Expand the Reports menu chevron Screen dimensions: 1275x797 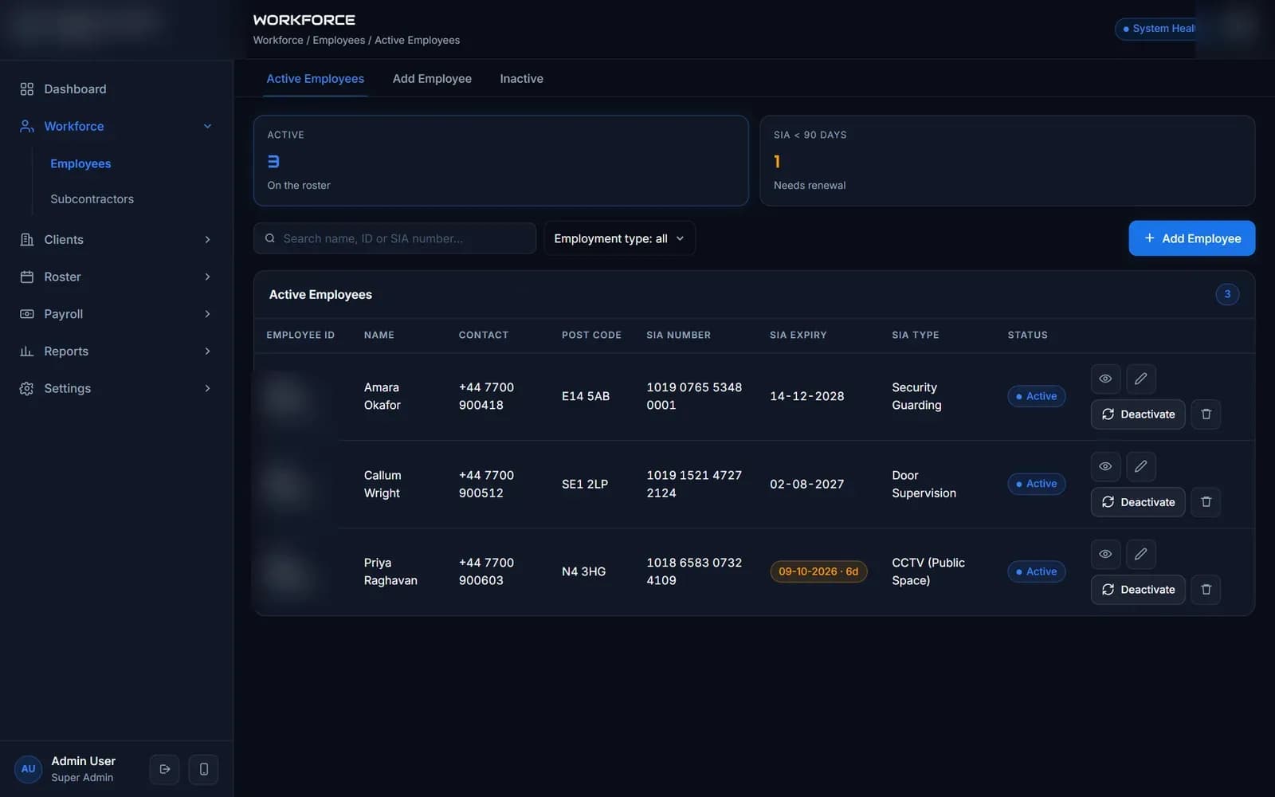click(x=207, y=351)
